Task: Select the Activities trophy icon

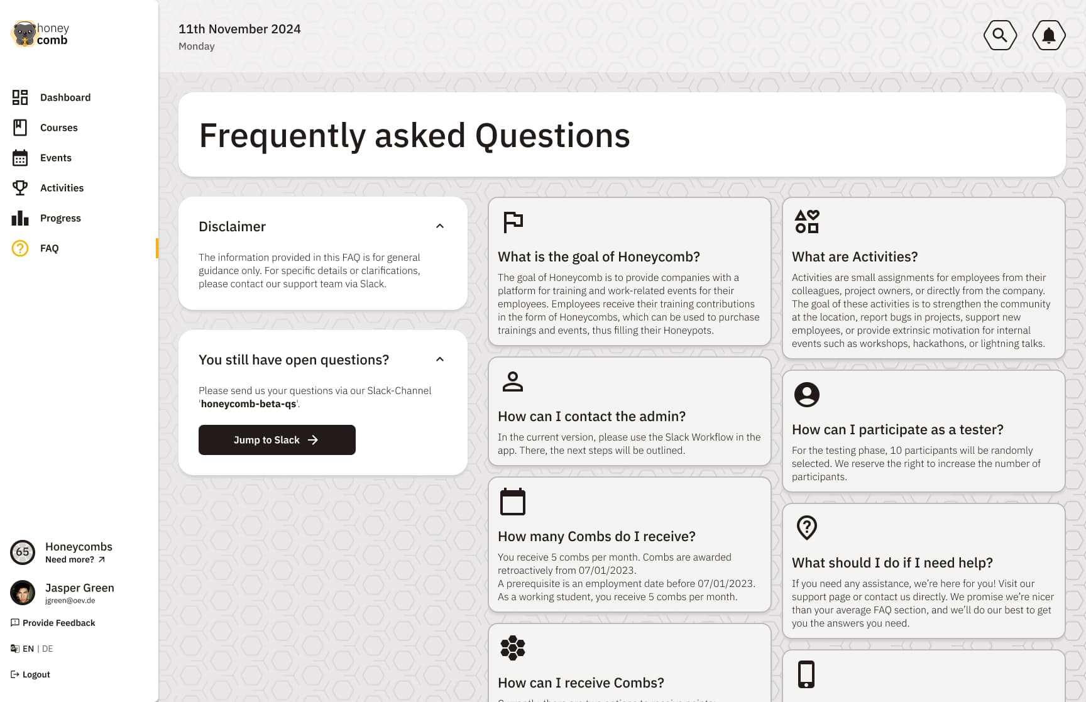Action: point(20,188)
